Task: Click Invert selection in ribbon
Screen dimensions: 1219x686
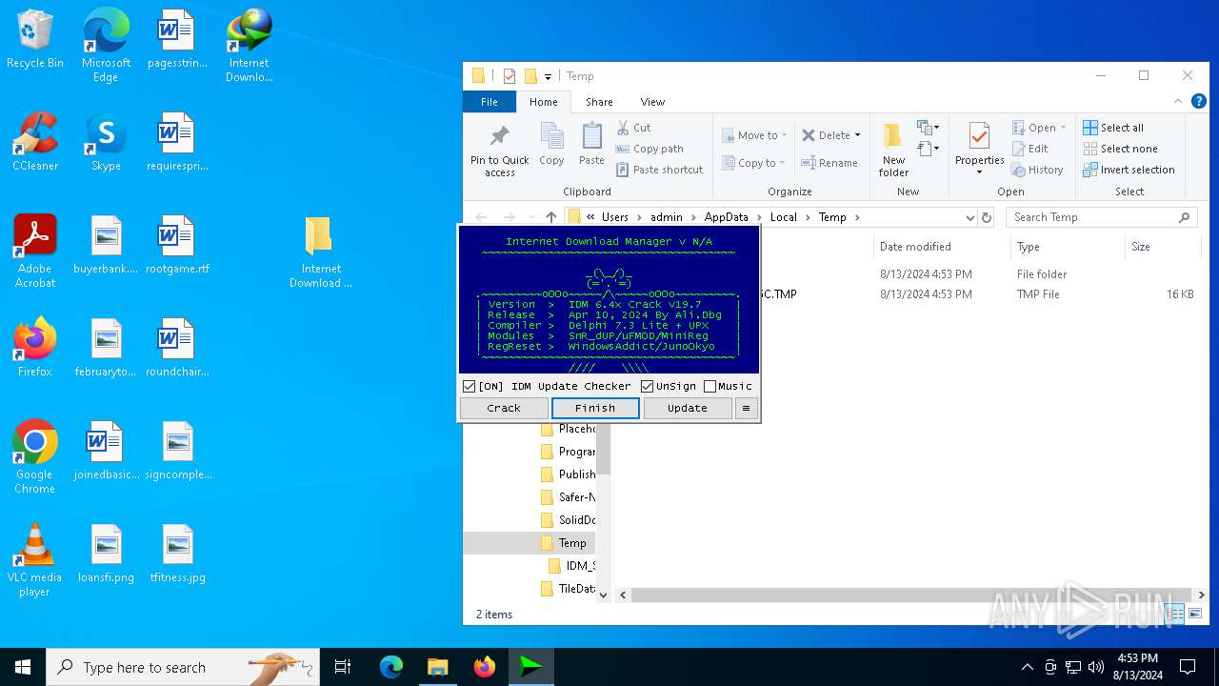Action: 1129,170
